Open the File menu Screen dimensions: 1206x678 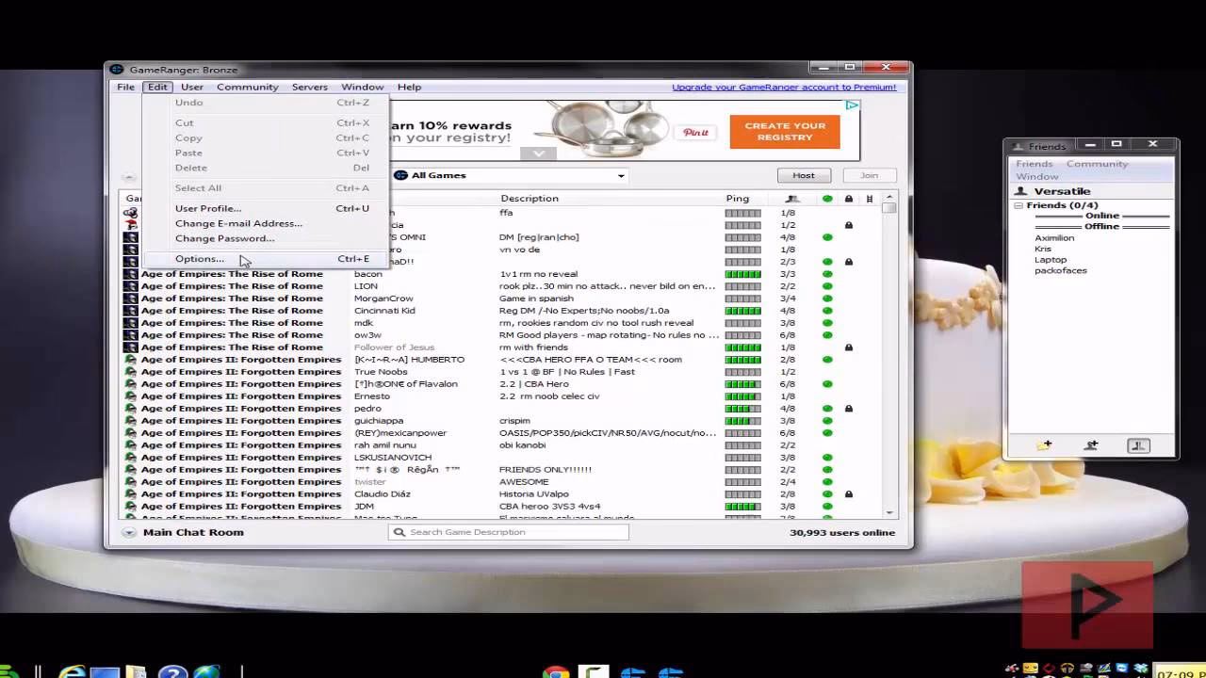coord(125,87)
